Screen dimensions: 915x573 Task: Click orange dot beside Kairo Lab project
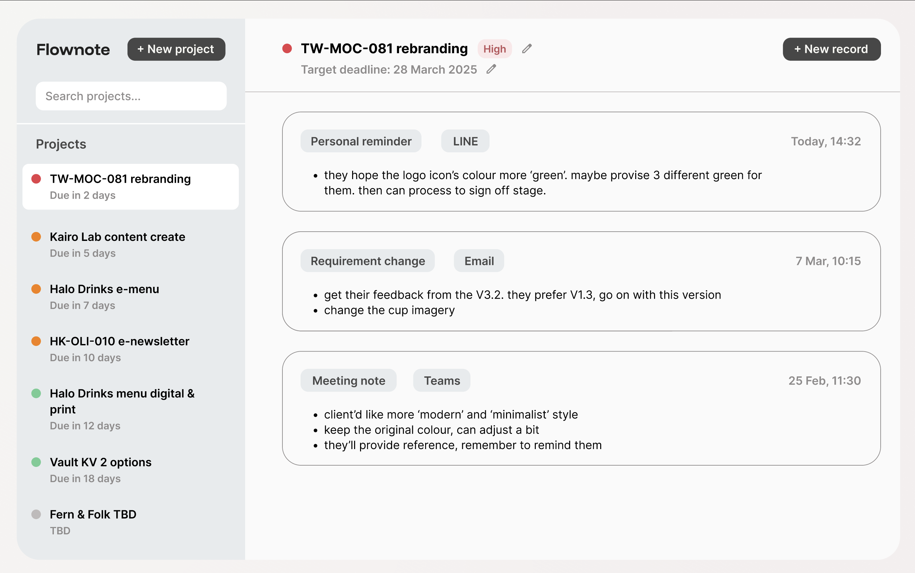(36, 237)
